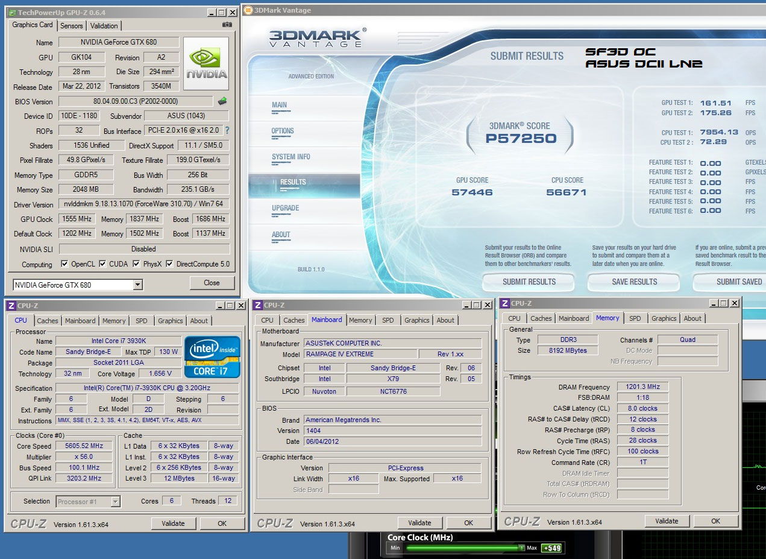
Task: Open the SPD tab in CPU-Z Memory window
Action: (635, 318)
